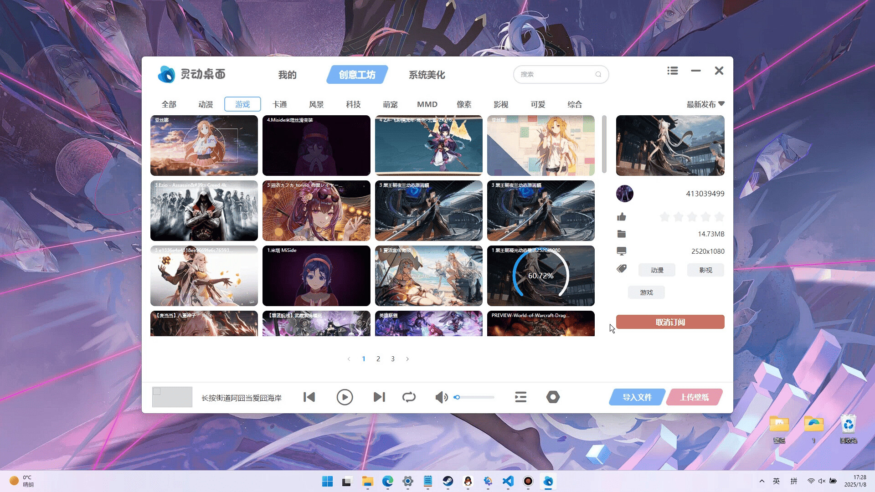The height and width of the screenshot is (492, 875).
Task: Click the 取消订阅 button
Action: (x=670, y=322)
